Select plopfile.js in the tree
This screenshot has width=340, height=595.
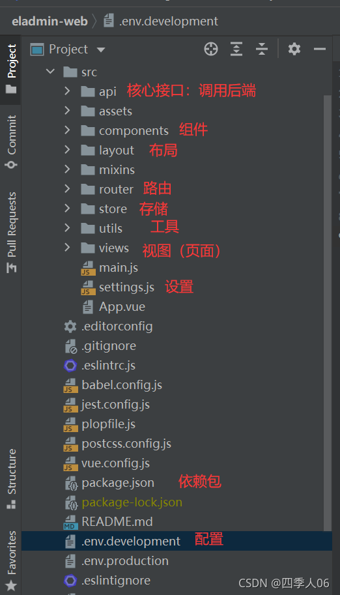click(109, 424)
